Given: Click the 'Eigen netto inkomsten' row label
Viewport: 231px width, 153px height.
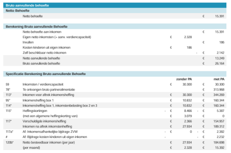Looking at the screenshot, I should [57, 37].
